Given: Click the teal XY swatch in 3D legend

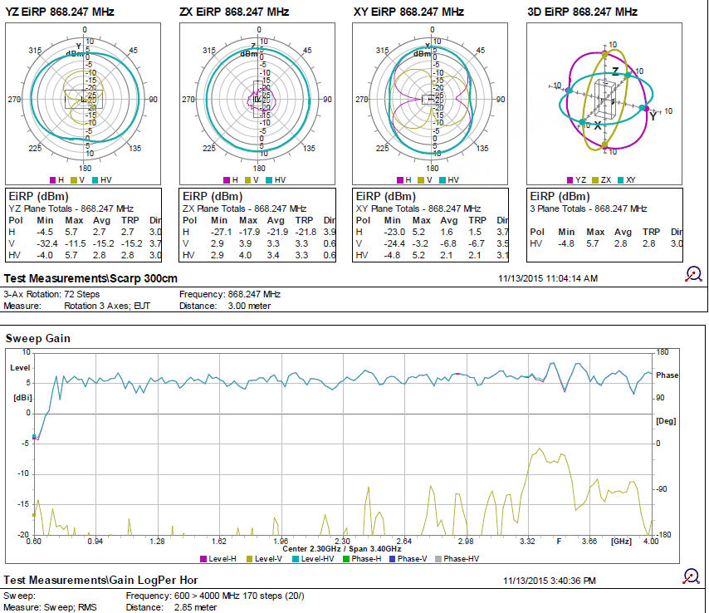Looking at the screenshot, I should pyautogui.click(x=620, y=180).
